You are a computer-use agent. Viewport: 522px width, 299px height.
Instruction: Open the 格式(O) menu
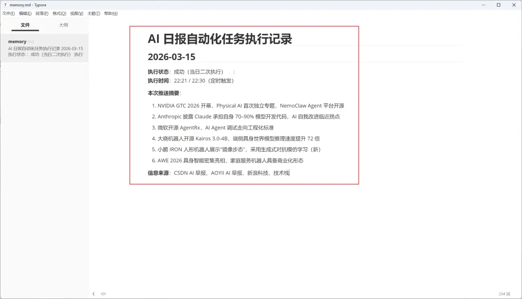coord(59,14)
